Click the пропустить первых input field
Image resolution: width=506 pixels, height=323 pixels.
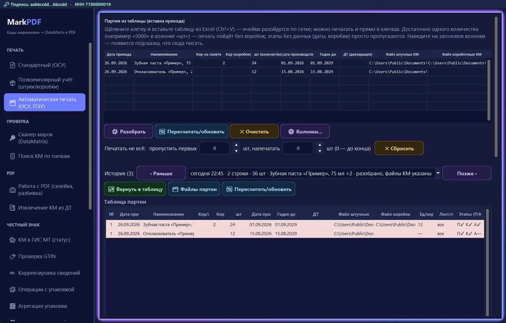[215, 148]
